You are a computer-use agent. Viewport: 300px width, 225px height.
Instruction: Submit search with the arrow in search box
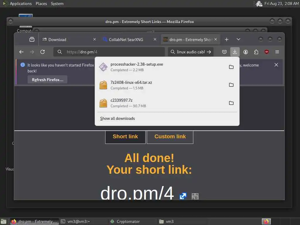click(209, 52)
